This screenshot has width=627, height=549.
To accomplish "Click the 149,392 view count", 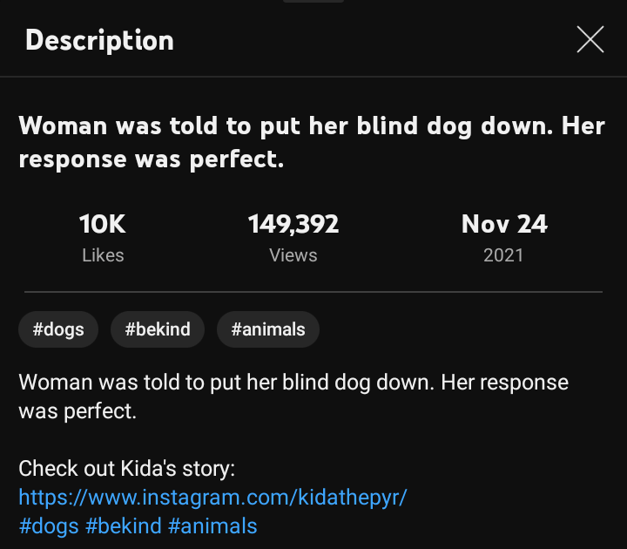I will (x=293, y=225).
